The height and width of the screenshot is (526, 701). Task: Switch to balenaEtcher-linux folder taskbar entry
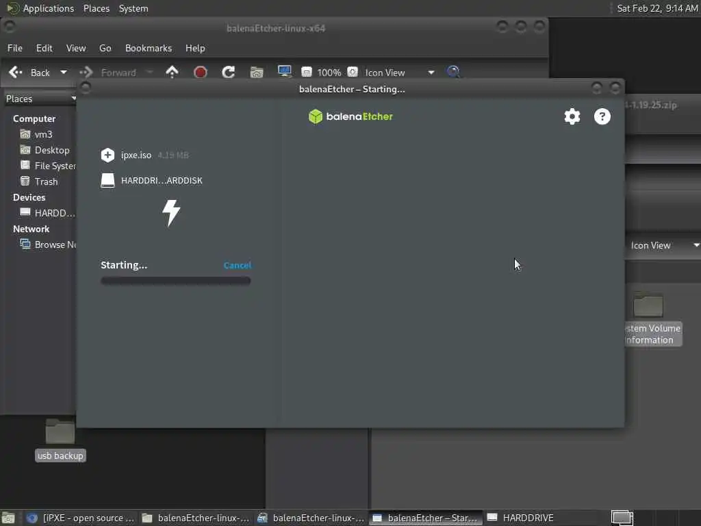pyautogui.click(x=195, y=518)
